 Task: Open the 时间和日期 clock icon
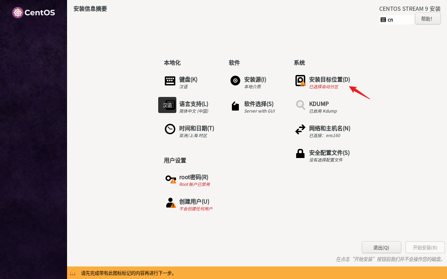coord(170,129)
